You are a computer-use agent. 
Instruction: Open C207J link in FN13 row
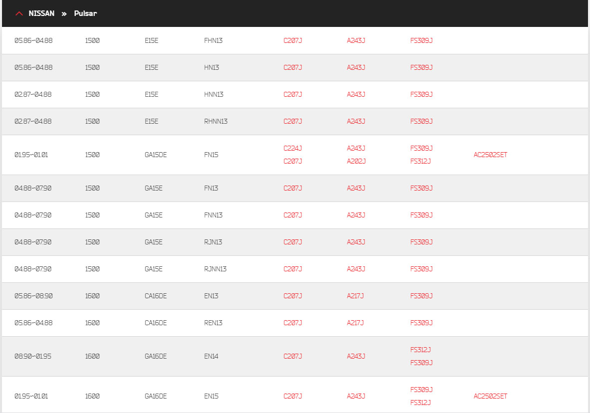[293, 188]
